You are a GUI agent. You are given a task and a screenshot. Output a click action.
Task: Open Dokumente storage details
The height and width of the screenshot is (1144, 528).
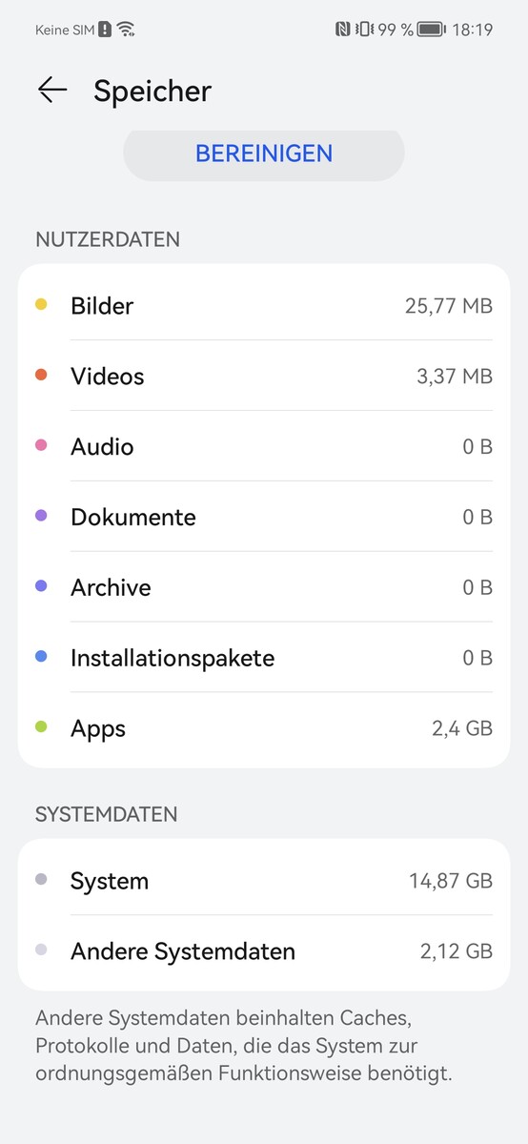(264, 517)
